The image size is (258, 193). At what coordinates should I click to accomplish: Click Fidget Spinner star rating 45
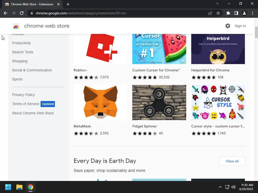tap(148, 133)
